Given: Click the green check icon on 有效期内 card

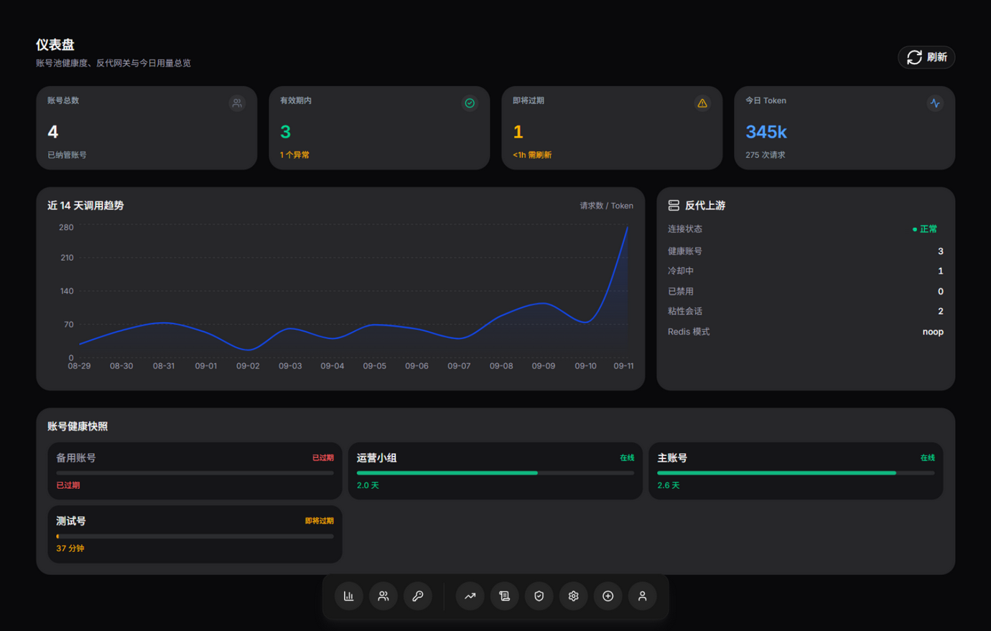Looking at the screenshot, I should point(470,103).
